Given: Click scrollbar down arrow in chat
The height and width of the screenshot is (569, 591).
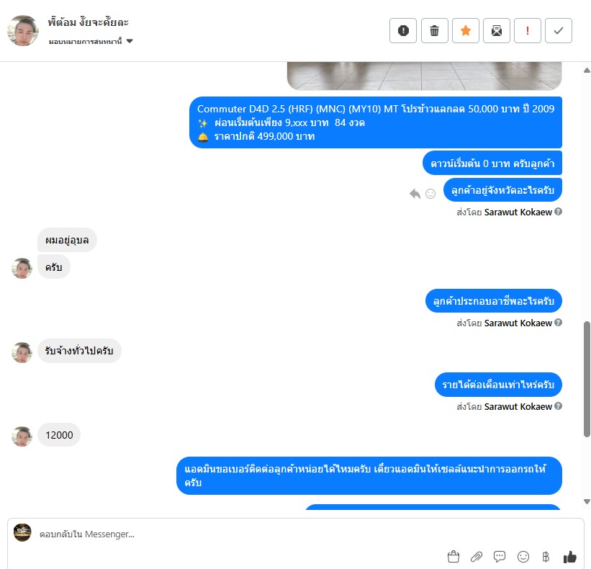Looking at the screenshot, I should [x=587, y=501].
